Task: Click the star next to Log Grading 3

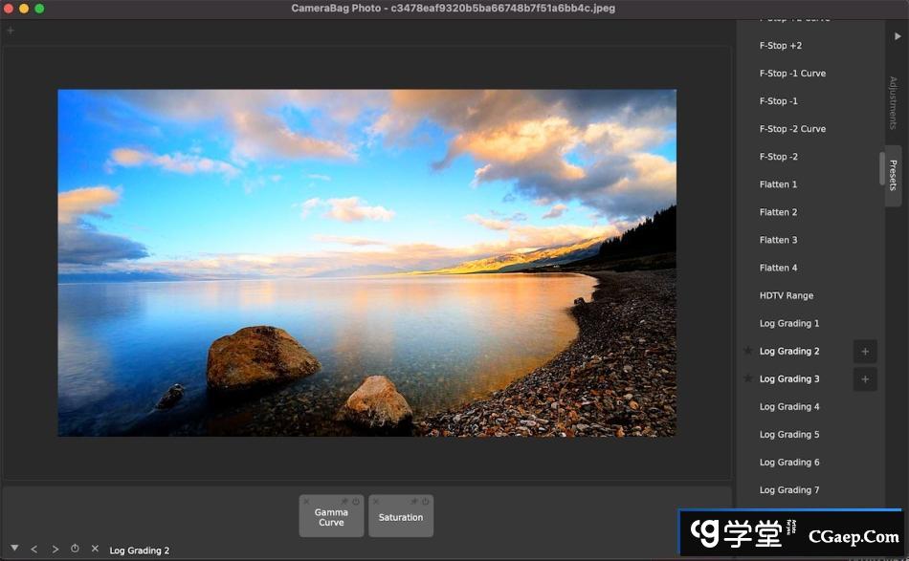Action: click(x=748, y=379)
